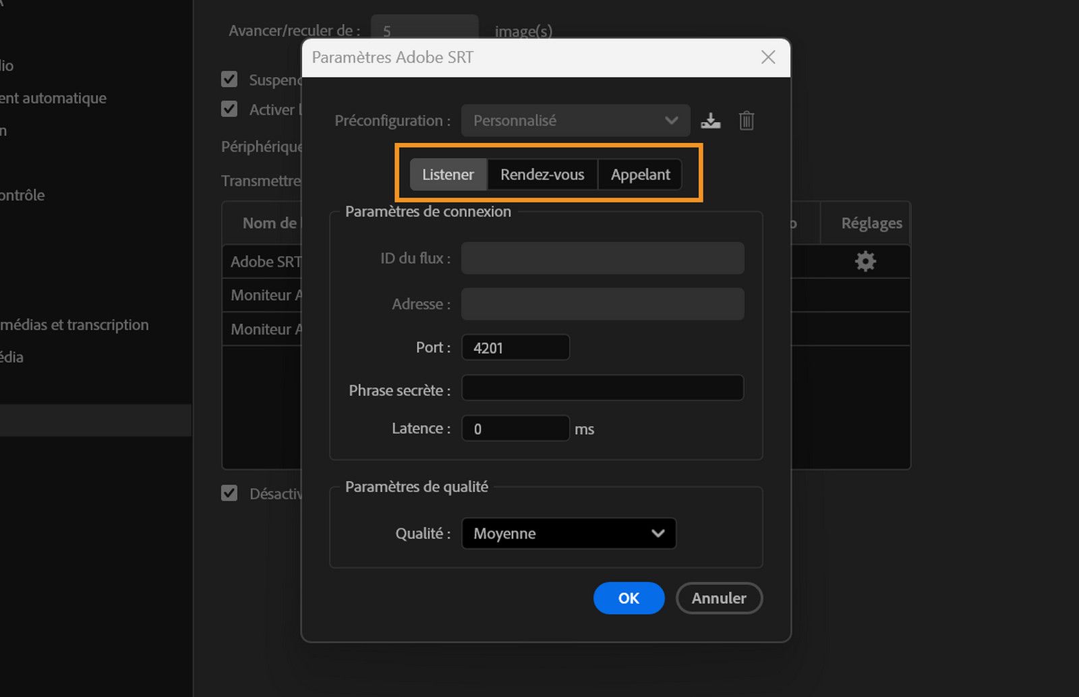Switch to Rendez-vous mode tab
1079x697 pixels.
(542, 175)
